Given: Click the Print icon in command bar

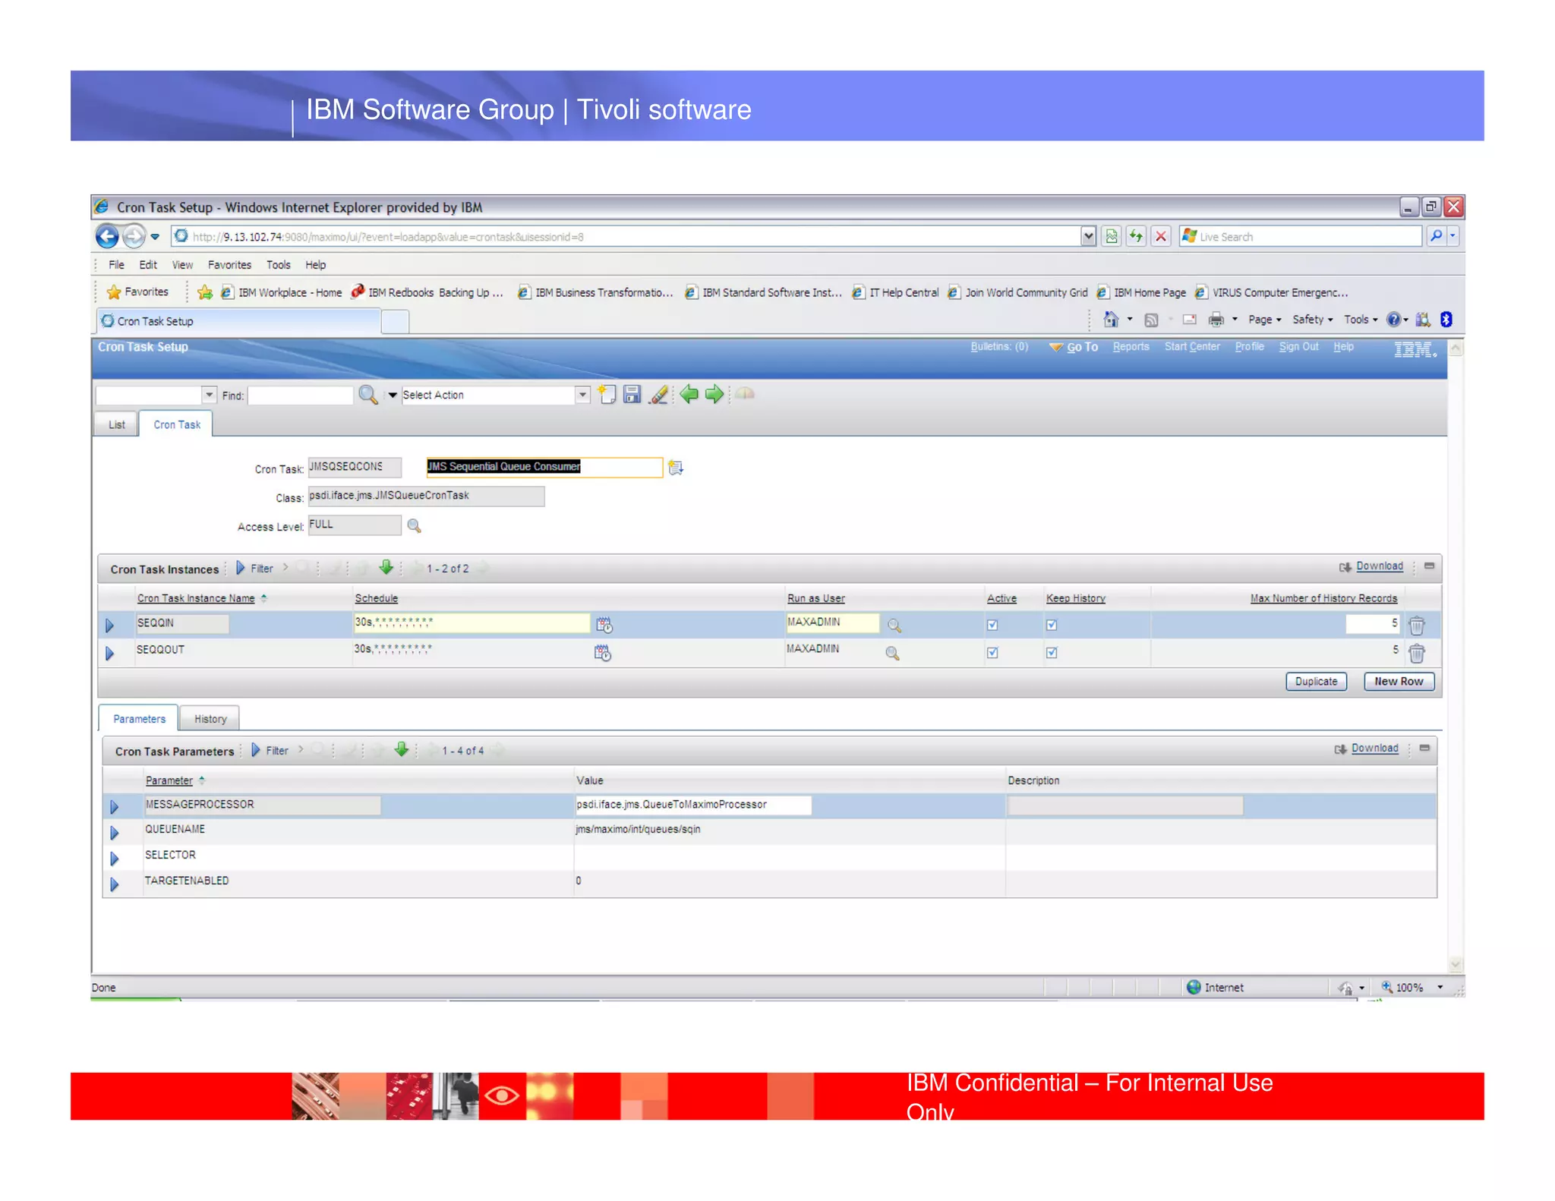Looking at the screenshot, I should [1216, 320].
